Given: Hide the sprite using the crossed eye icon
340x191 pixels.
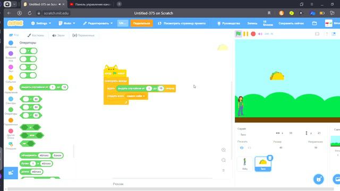Looking at the screenshot, I should (x=249, y=147).
